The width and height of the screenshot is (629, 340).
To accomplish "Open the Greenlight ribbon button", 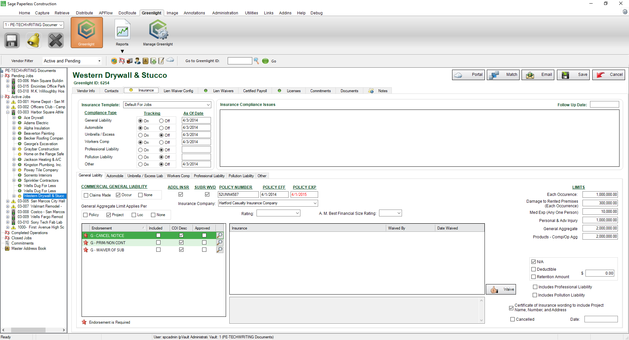I will click(x=86, y=33).
